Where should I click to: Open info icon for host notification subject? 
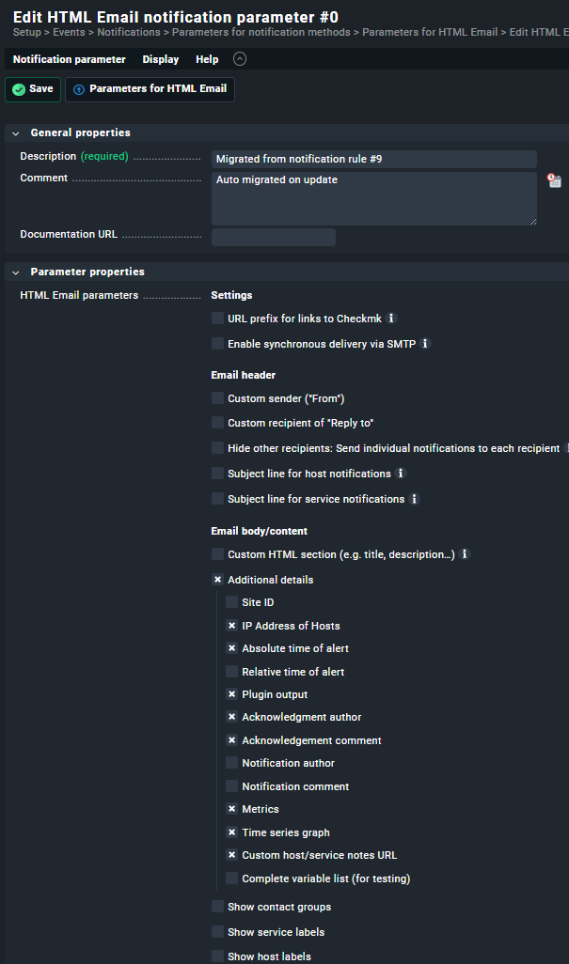point(401,474)
